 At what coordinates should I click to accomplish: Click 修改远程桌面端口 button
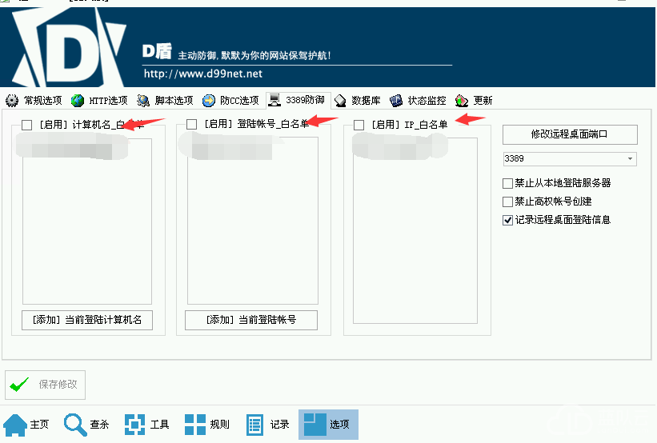[x=570, y=134]
